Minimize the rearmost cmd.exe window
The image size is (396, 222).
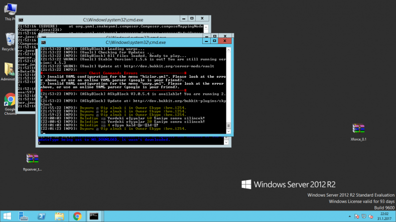(184, 18)
